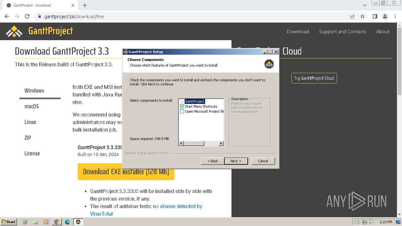Click the components list right scroll arrow

[221, 143]
